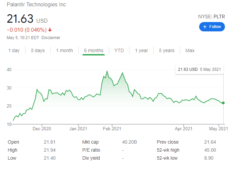Viewport: 243px width, 169px height.
Task: Select the 5 days range tab
Action: point(38,50)
